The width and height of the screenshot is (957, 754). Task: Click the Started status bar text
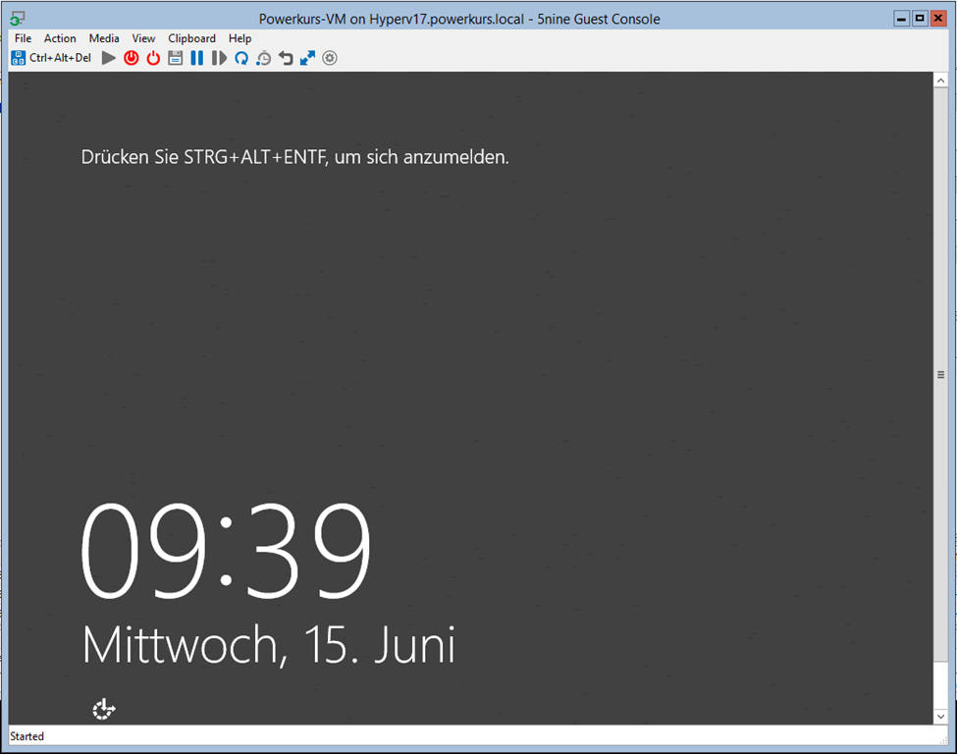pos(27,736)
